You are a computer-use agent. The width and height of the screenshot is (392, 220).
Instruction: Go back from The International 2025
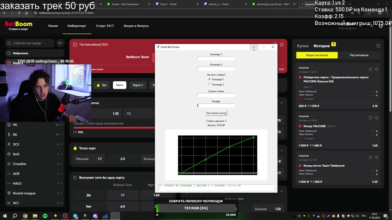point(75,45)
